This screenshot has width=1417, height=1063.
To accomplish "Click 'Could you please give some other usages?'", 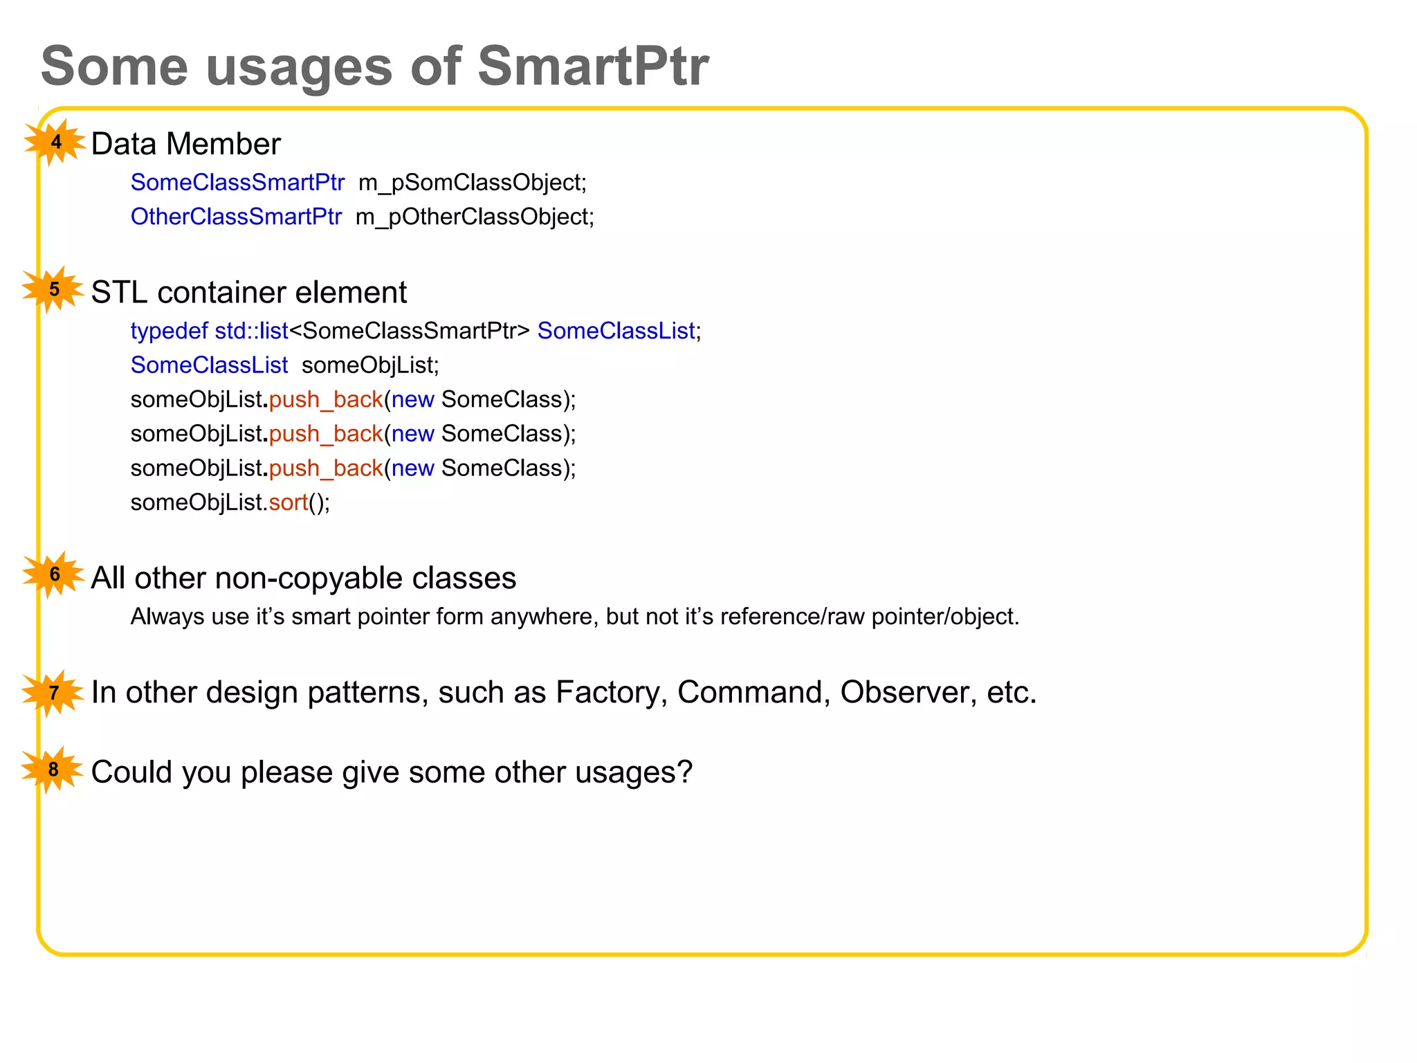I will (x=391, y=772).
